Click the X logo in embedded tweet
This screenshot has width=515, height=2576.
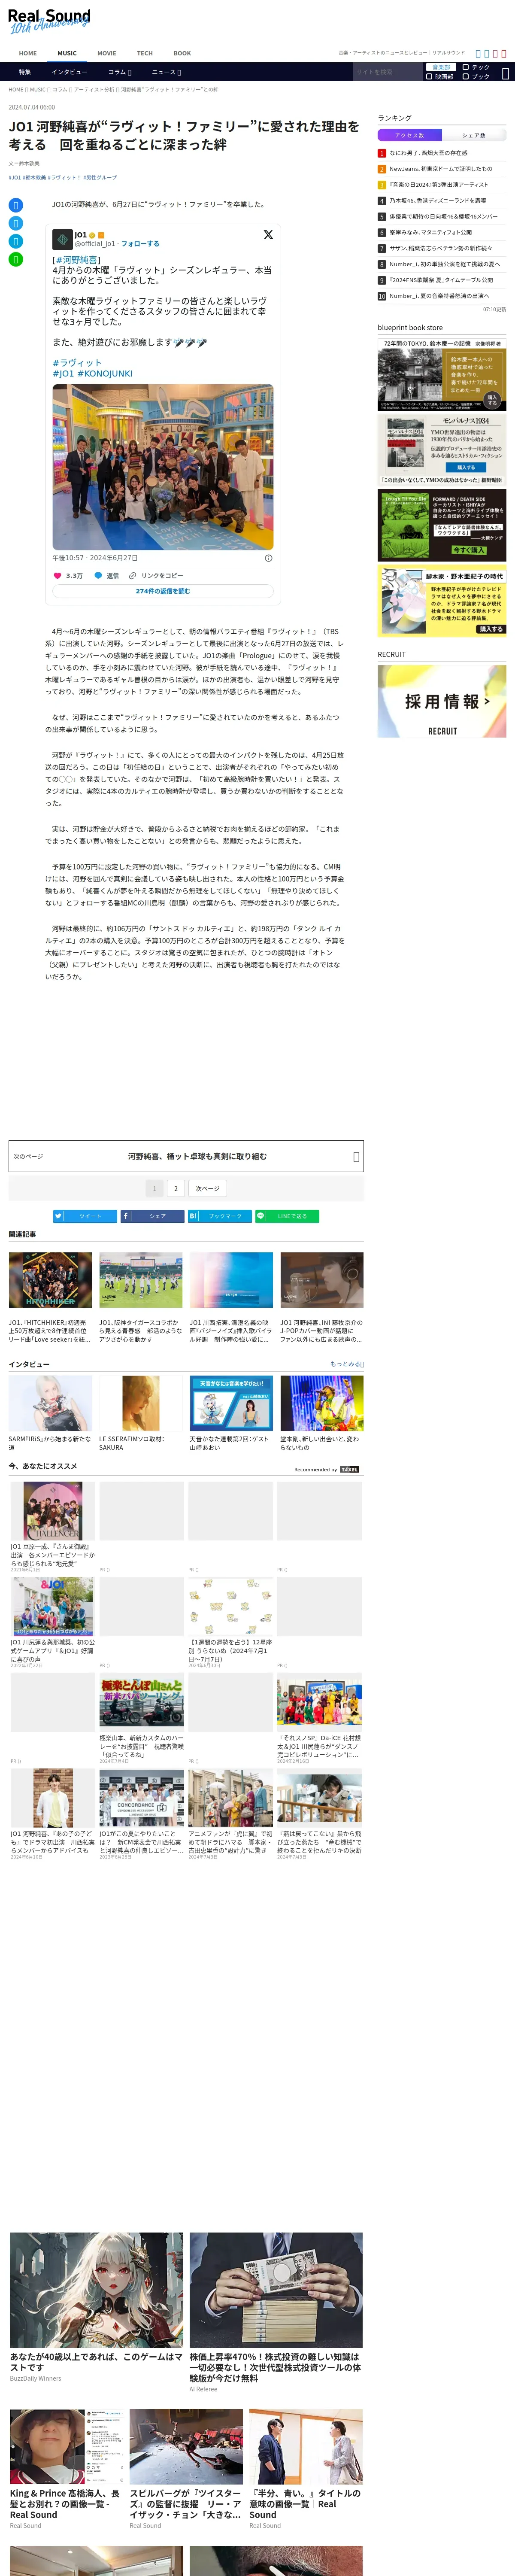(x=268, y=235)
